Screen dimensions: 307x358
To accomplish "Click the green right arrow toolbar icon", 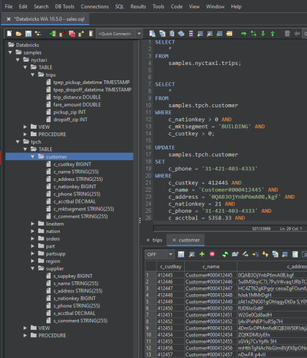I will pyautogui.click(x=244, y=34).
